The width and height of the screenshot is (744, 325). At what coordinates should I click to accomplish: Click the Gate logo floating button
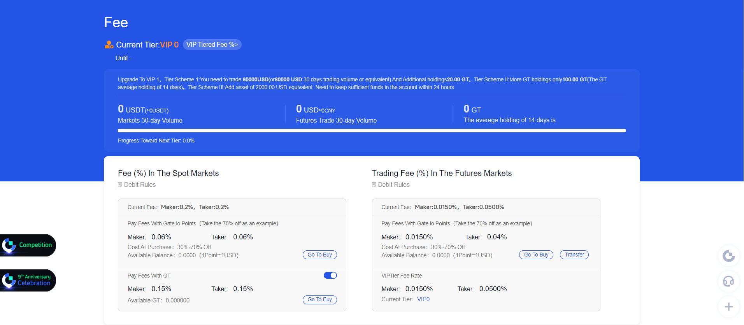coord(729,256)
